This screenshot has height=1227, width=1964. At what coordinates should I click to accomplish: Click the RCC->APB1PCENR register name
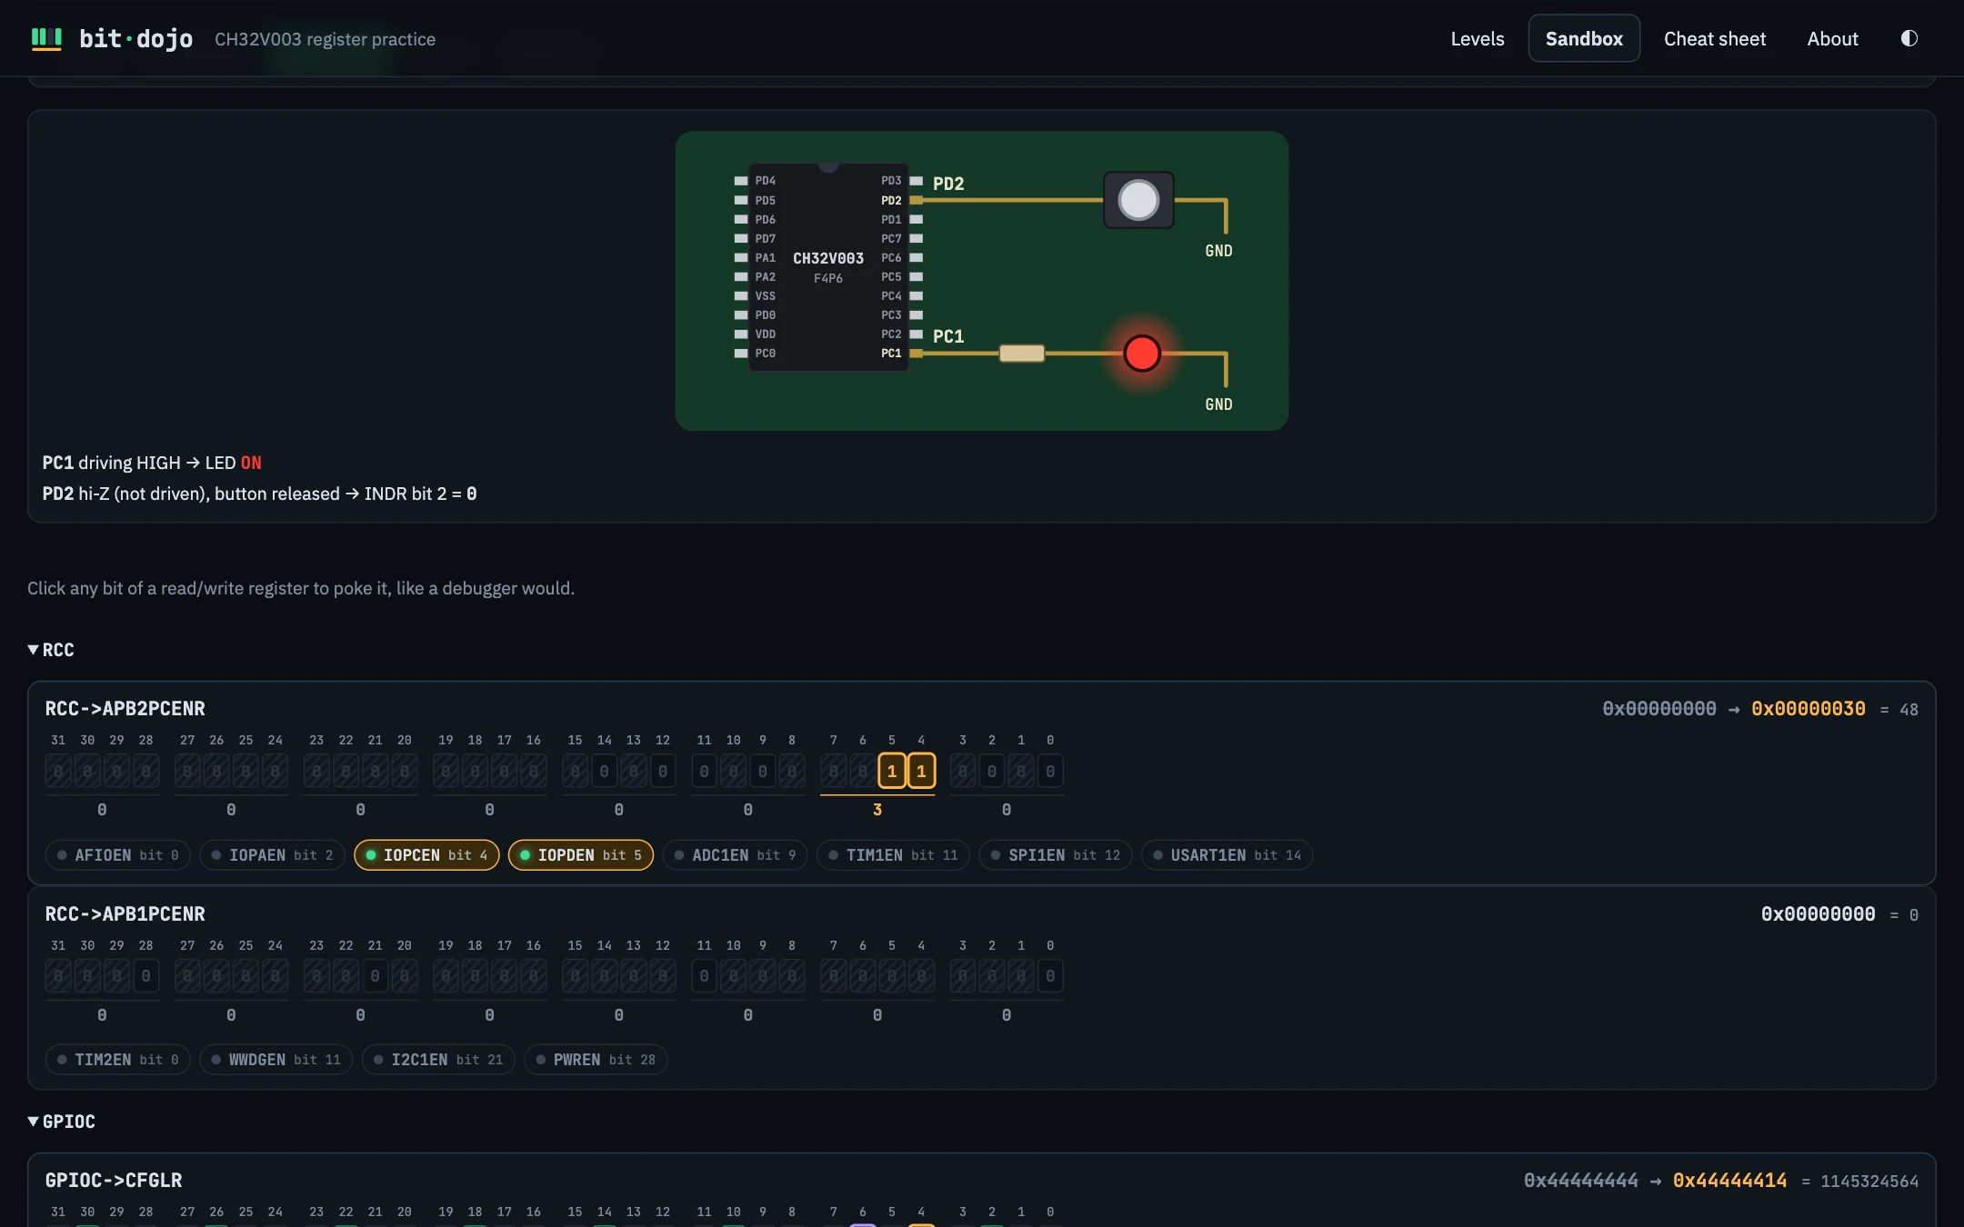(125, 914)
